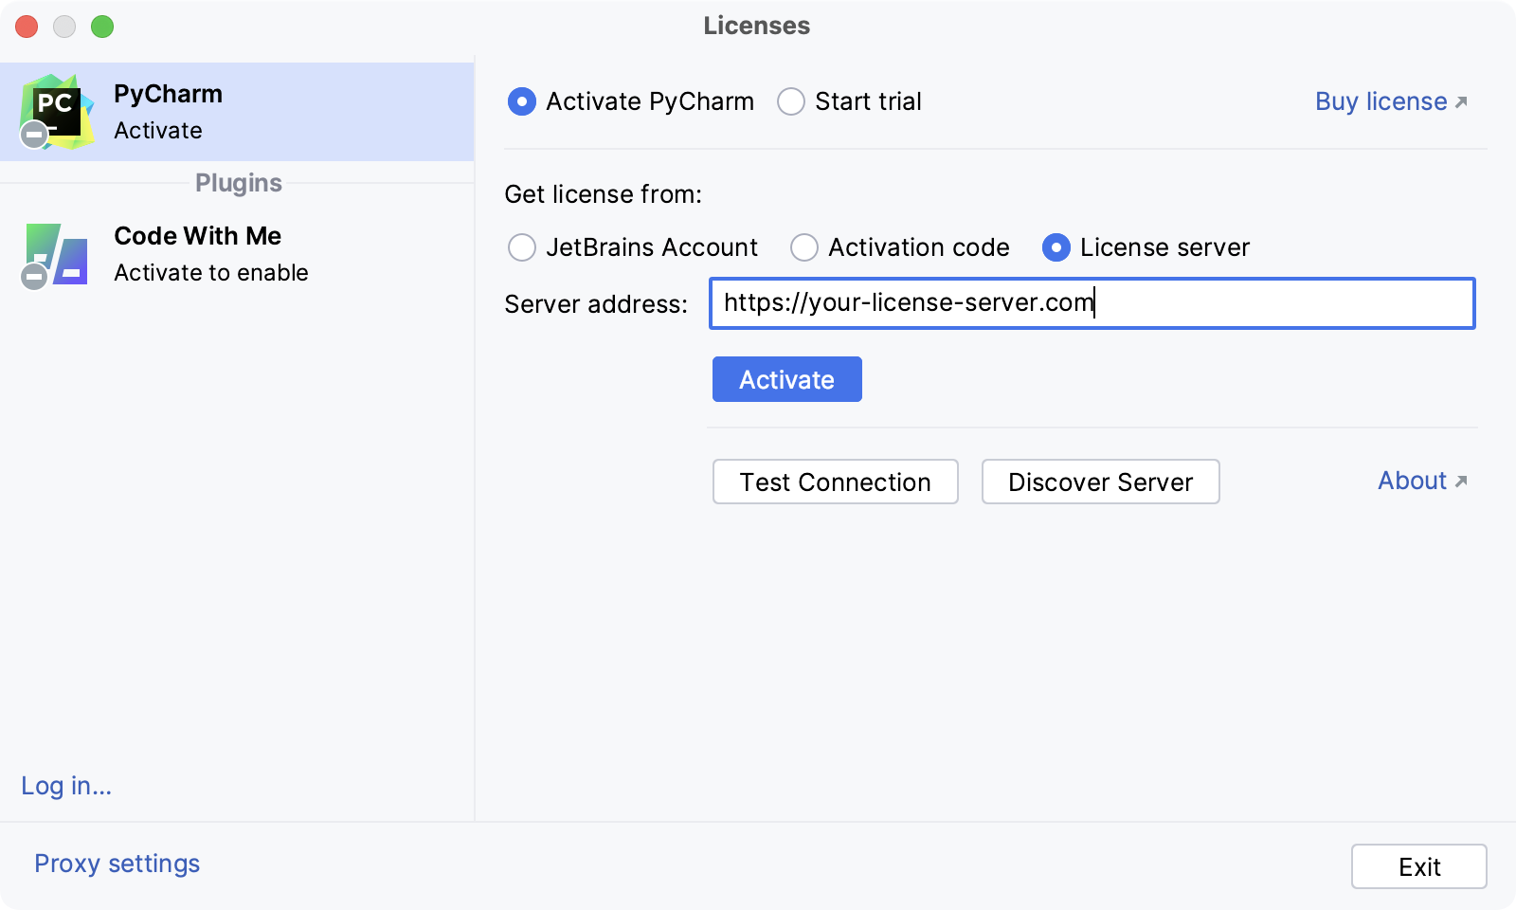Screen dimensions: 1516x910
Task: Click the minus badge on the Code With Me icon
Action: coord(33,279)
